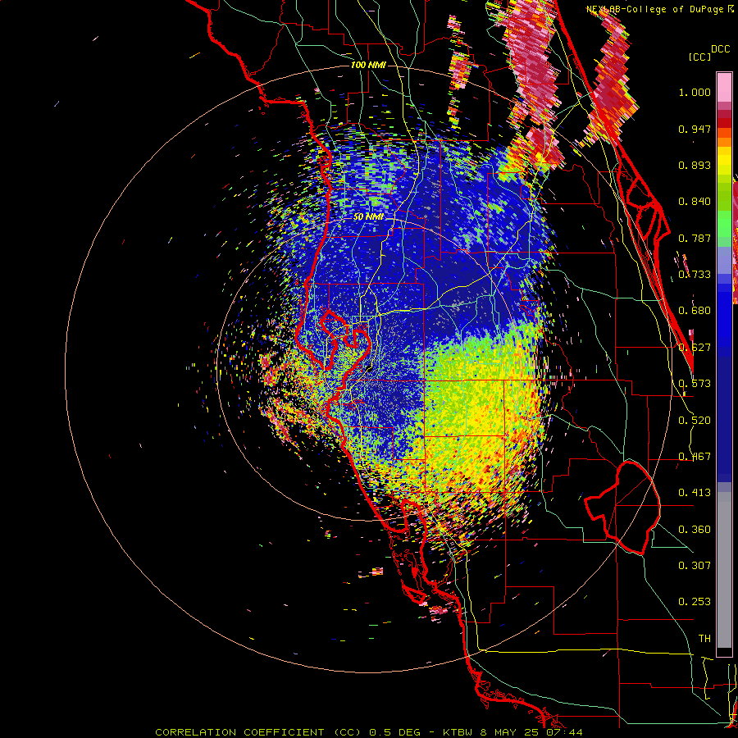
Task: Select the TH threshold label
Action: tap(704, 639)
